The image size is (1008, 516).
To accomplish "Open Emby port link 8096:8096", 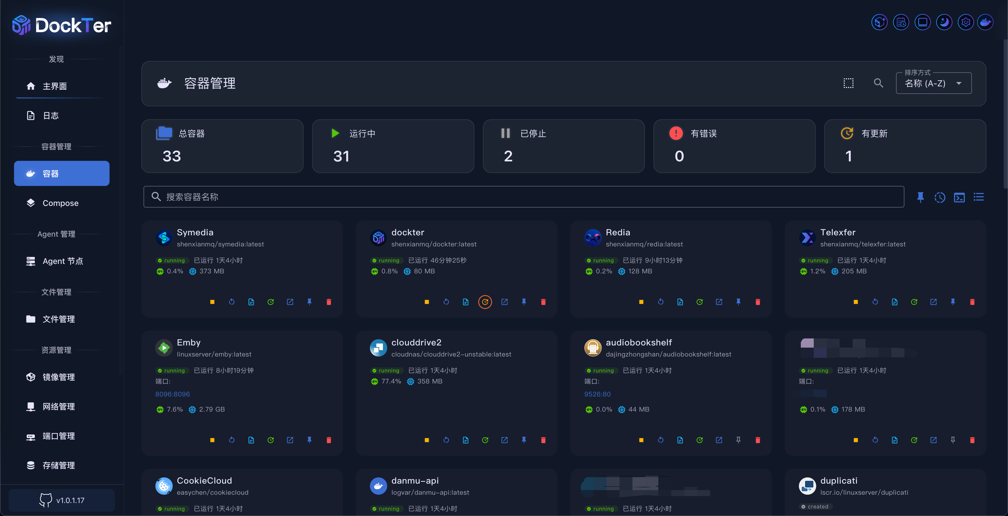I will tap(172, 394).
